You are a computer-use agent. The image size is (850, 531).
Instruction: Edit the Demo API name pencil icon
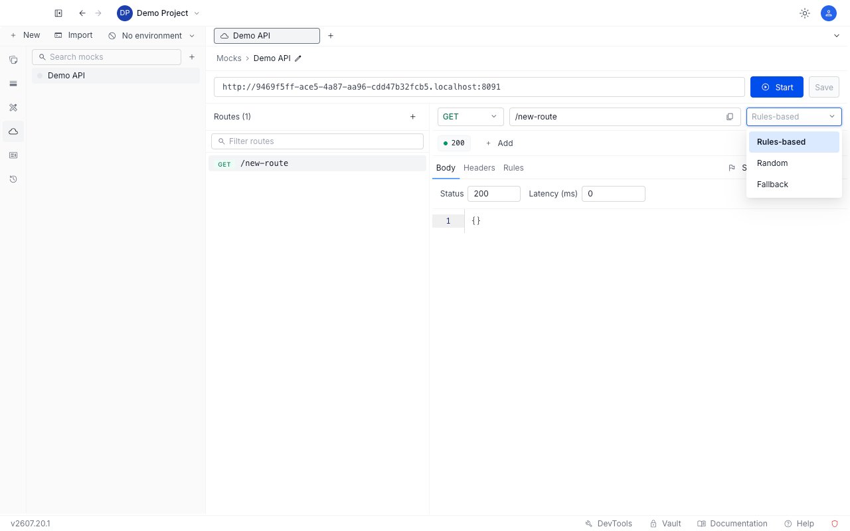coord(298,58)
